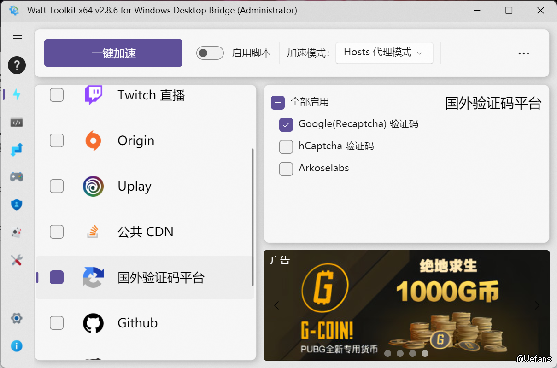557x368 pixels.
Task: Check the 公共 CDN checkbox
Action: (x=57, y=232)
